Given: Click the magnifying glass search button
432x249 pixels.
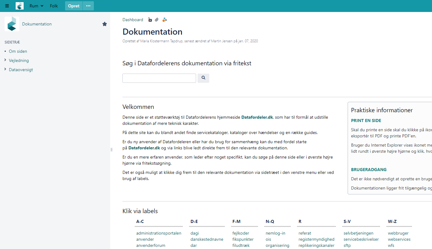Looking at the screenshot, I should click(203, 78).
